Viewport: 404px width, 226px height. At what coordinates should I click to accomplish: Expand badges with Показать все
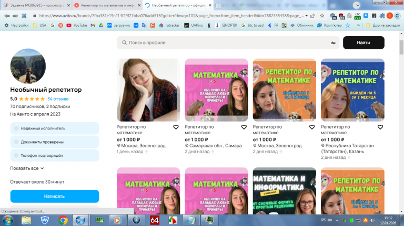[27, 168]
